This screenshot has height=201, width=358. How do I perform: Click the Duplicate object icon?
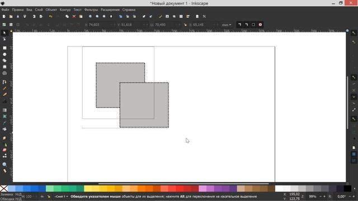121,16
